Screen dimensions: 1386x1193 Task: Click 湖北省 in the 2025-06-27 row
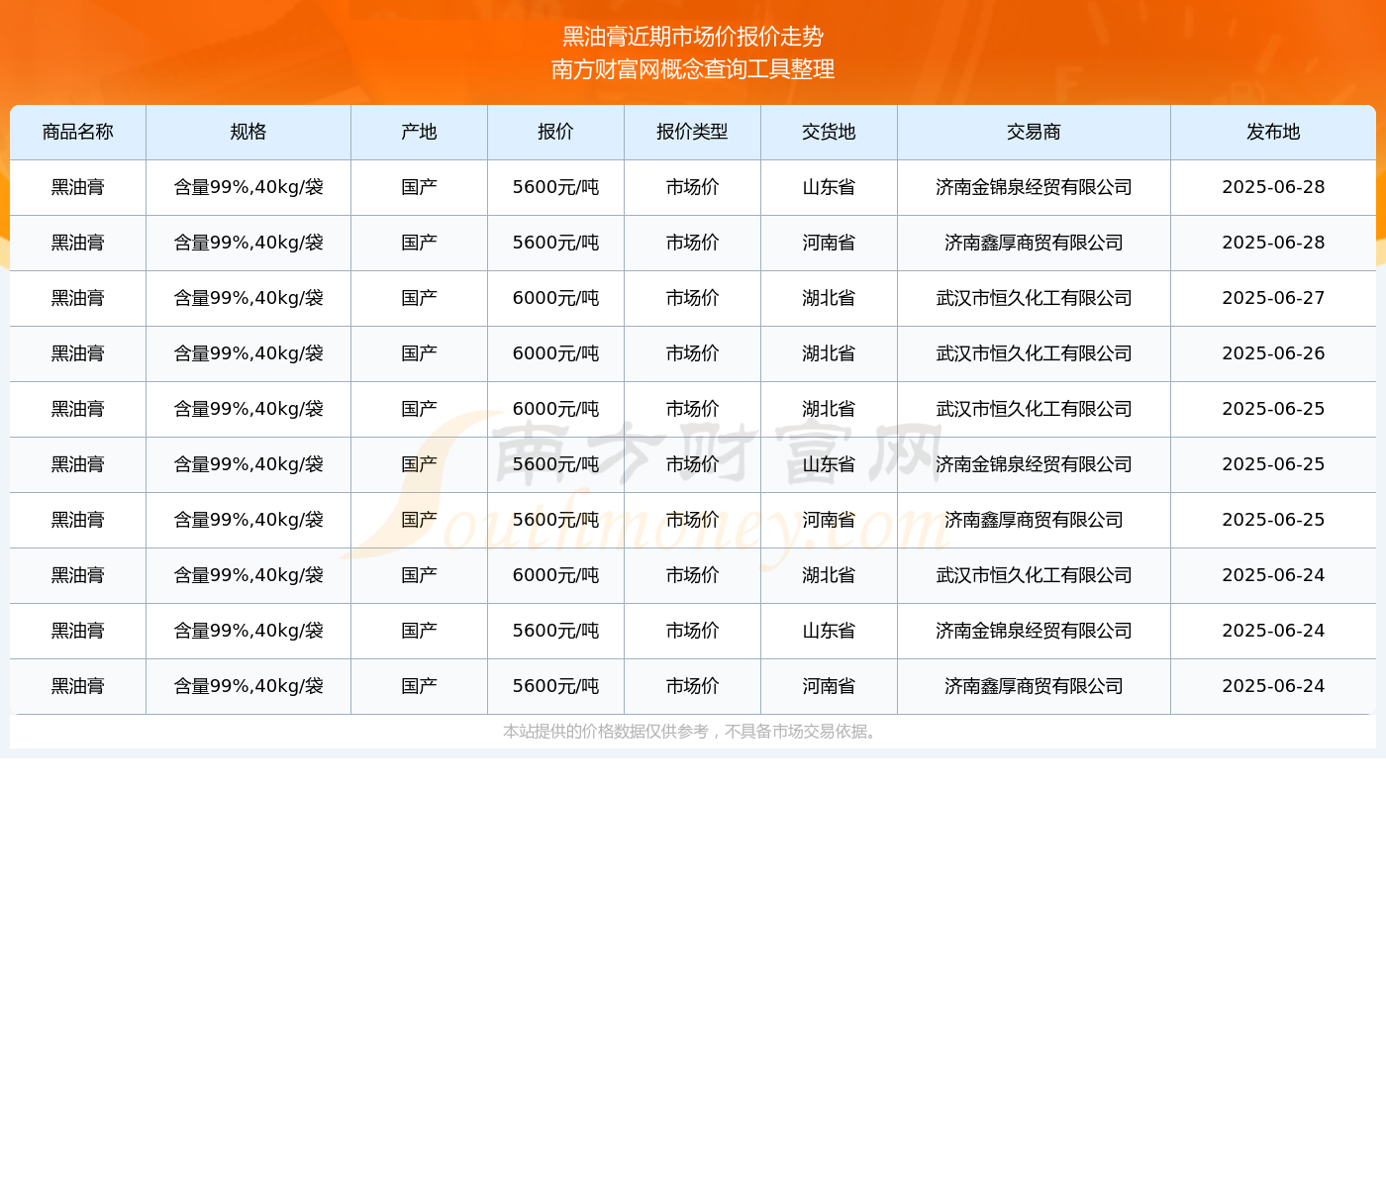tap(830, 298)
